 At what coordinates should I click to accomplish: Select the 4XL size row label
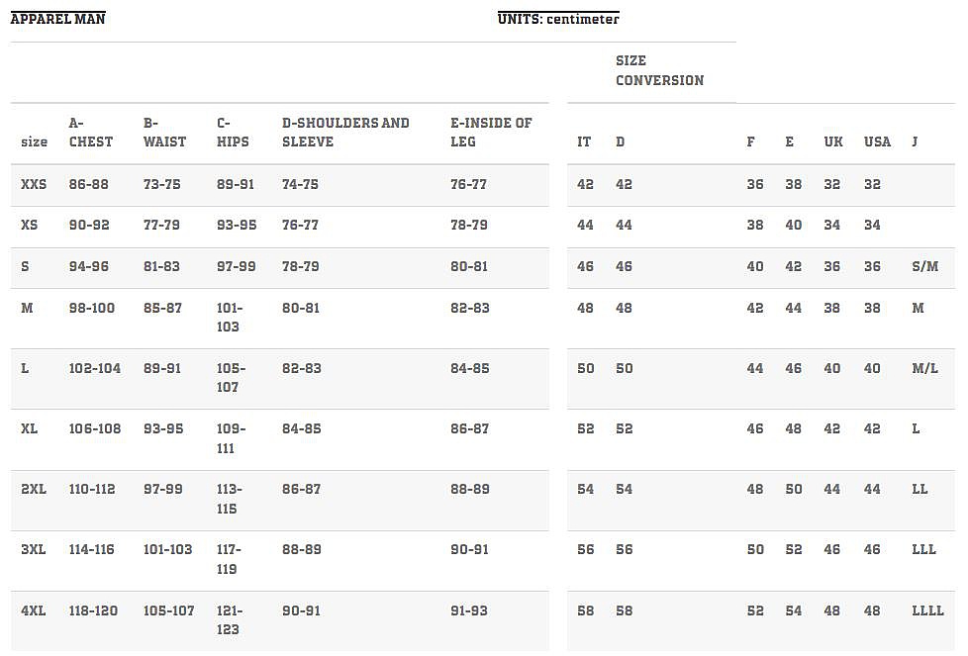click(34, 610)
